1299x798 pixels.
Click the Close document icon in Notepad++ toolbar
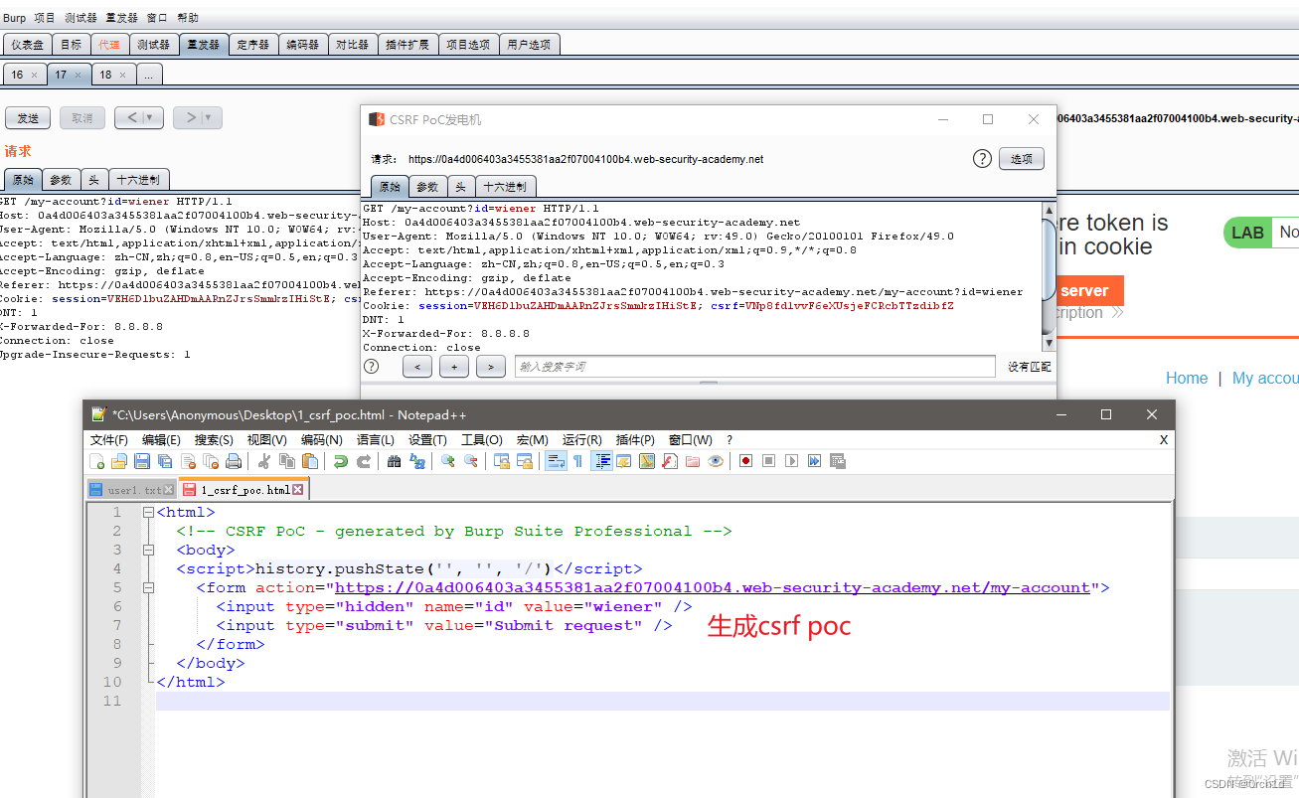(x=189, y=461)
